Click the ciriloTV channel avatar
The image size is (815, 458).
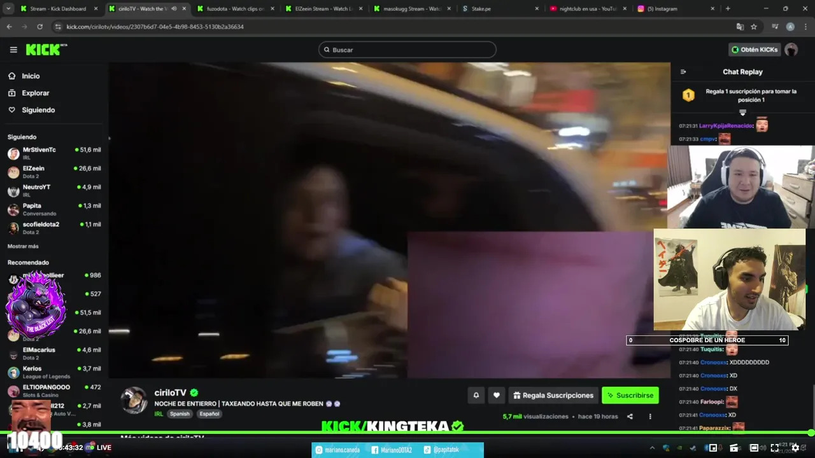(134, 400)
